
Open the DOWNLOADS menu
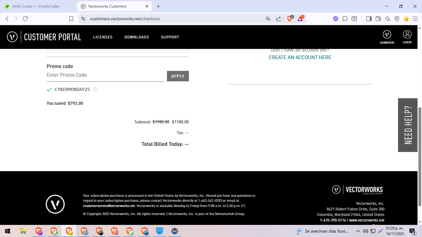137,37
